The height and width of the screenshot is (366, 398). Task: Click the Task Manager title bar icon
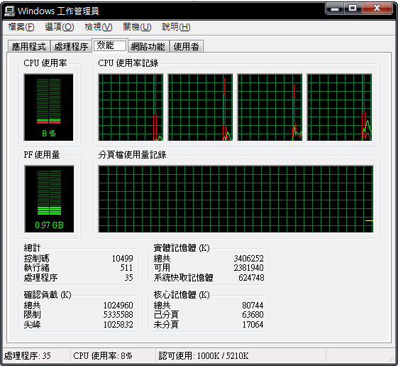[x=10, y=11]
